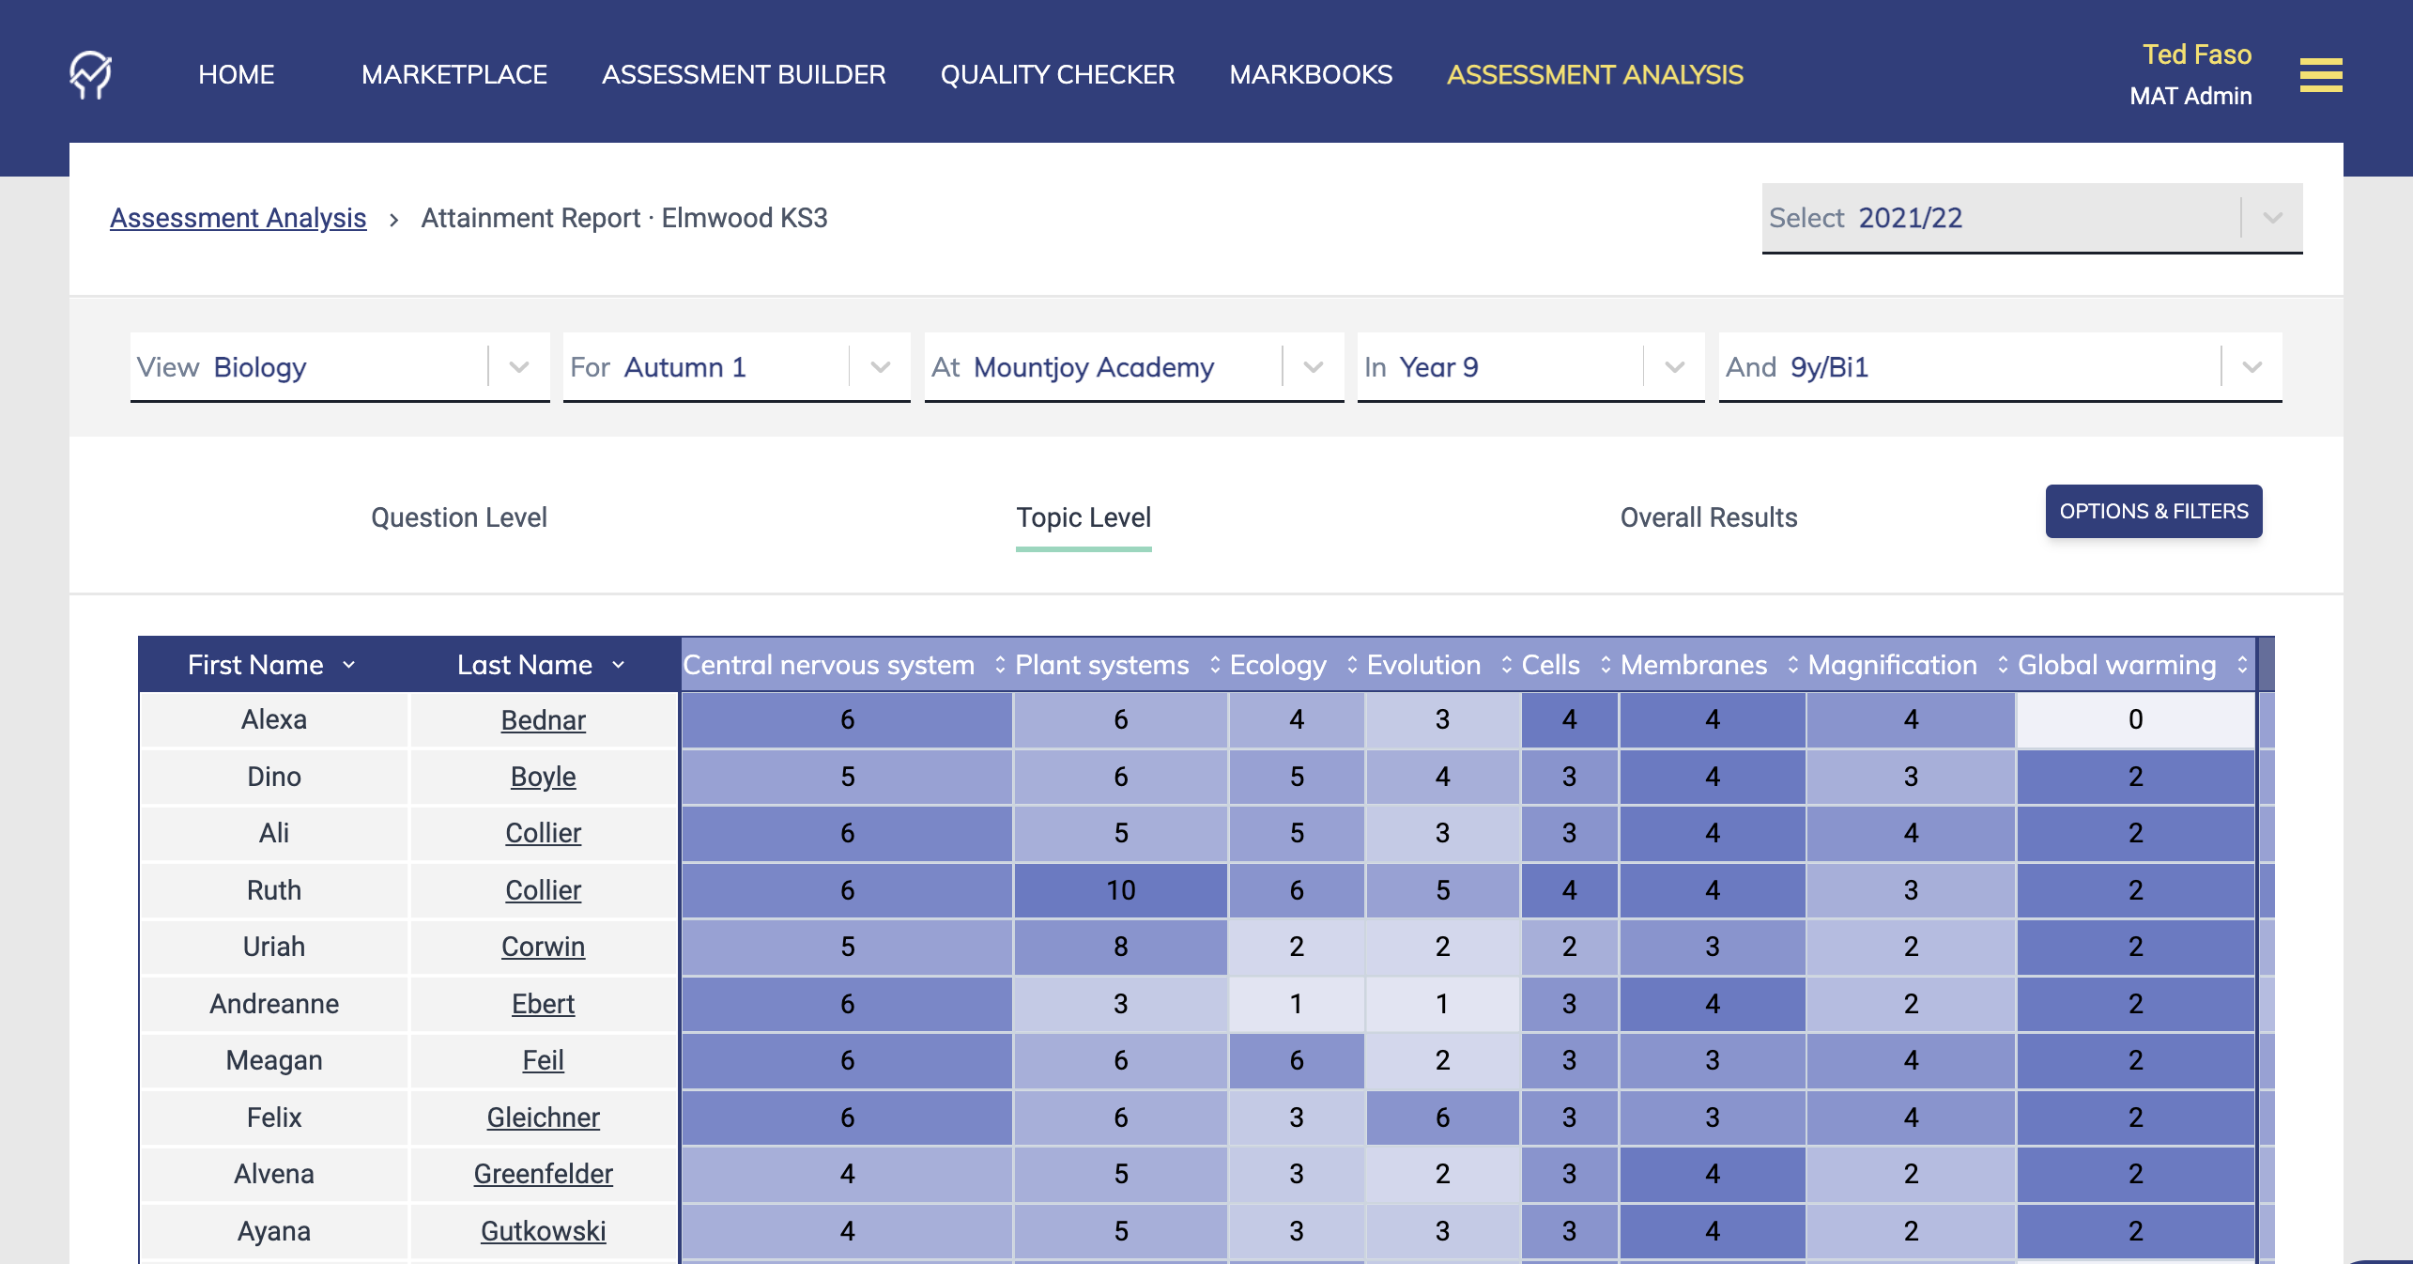Switch to the Question Level tab
The image size is (2413, 1264).
pos(459,517)
